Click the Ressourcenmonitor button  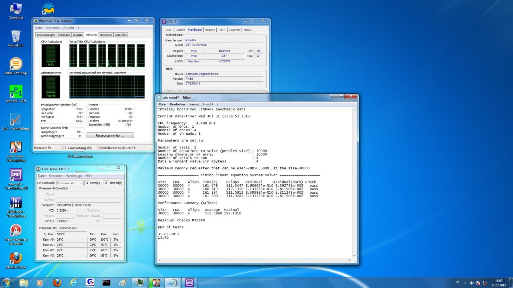(x=110, y=136)
